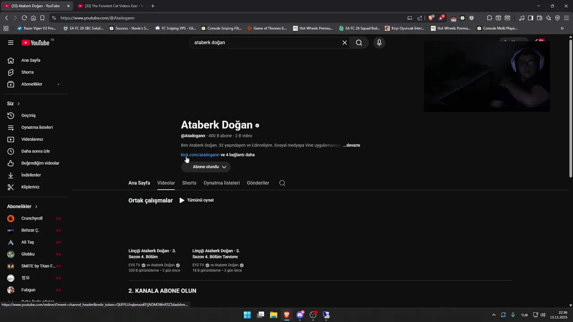Play all with Tümünü oynat

coord(197,200)
